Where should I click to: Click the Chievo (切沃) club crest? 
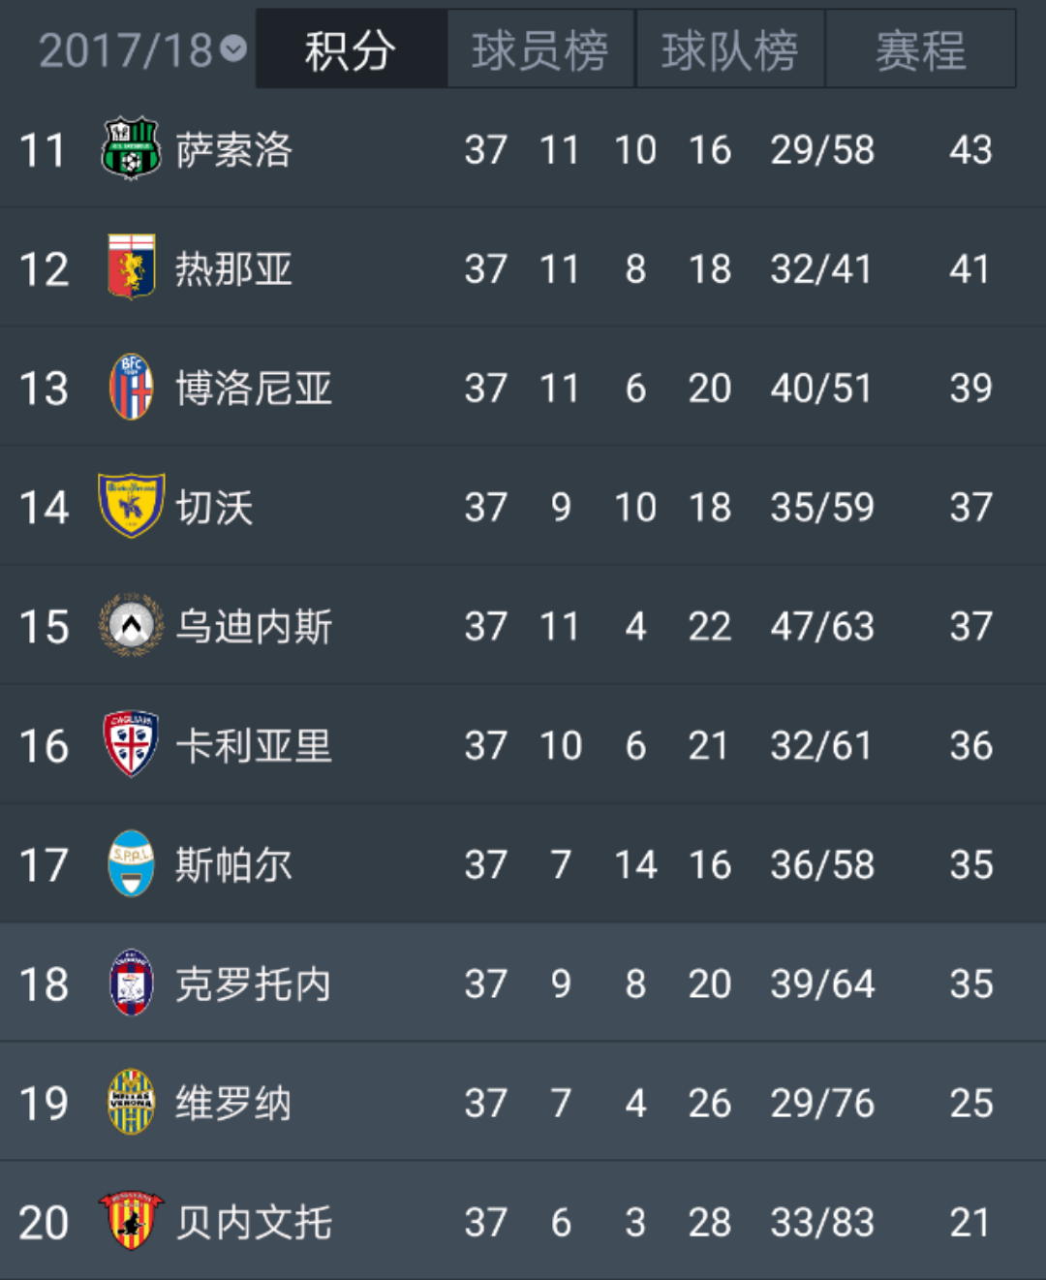(131, 506)
